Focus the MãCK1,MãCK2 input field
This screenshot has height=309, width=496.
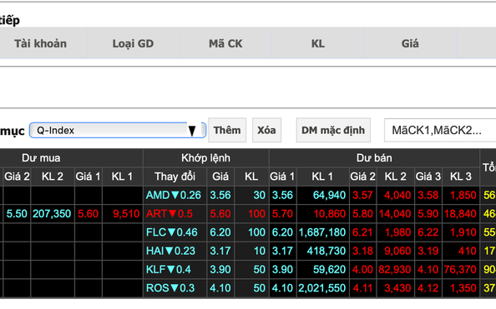tap(440, 130)
